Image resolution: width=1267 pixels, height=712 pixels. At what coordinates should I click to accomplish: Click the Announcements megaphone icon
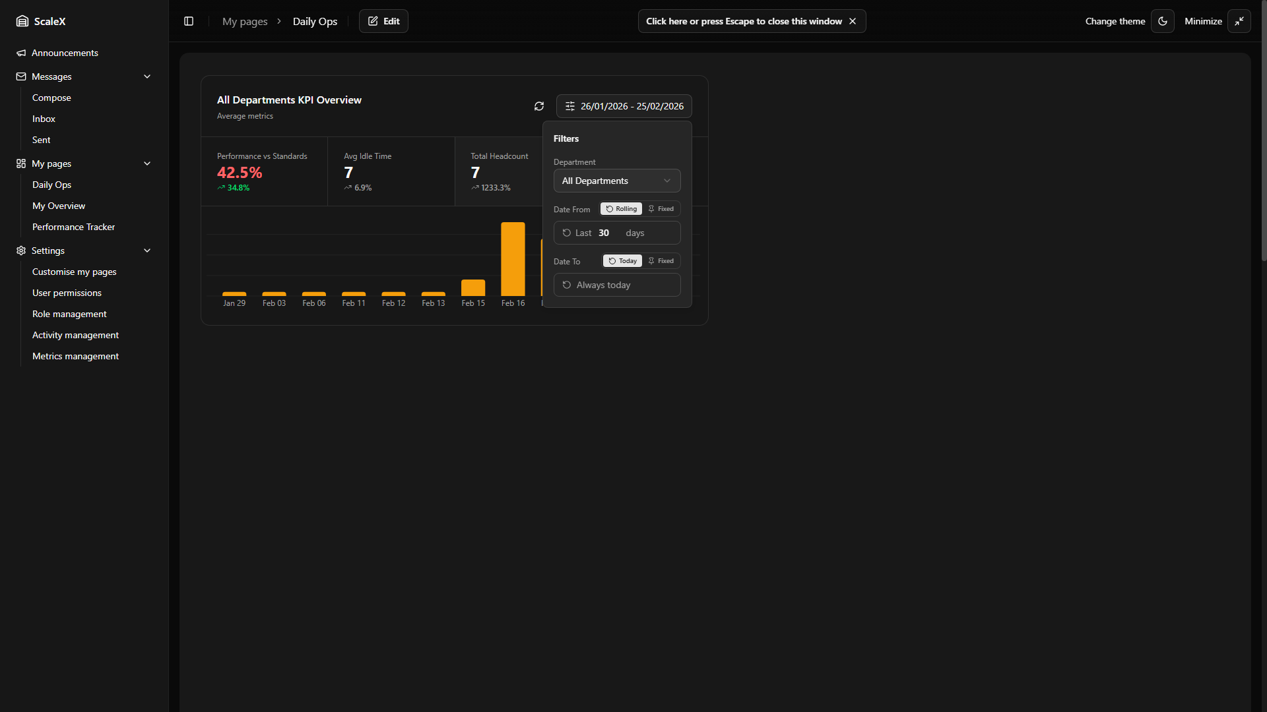click(x=21, y=53)
